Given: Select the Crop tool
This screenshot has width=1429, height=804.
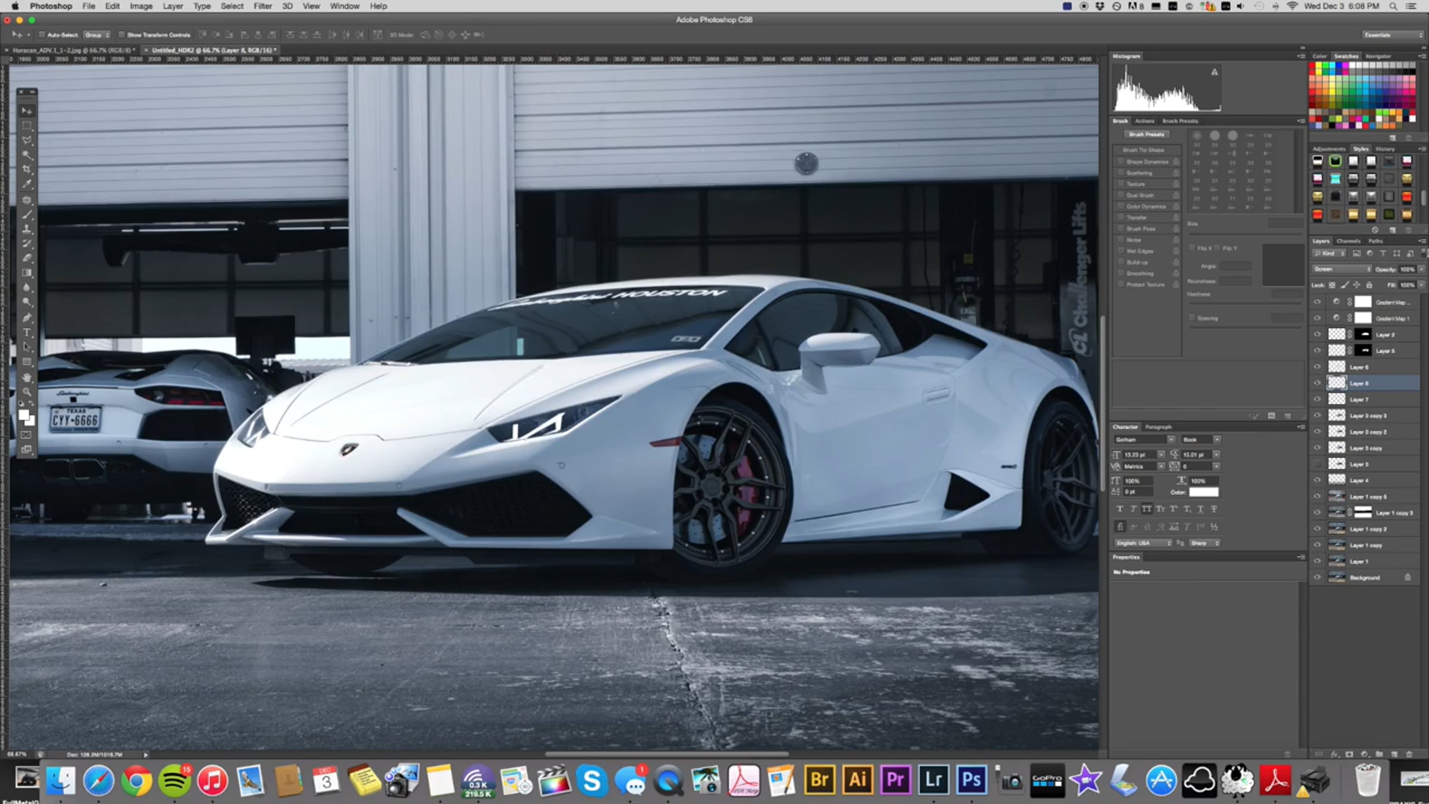Looking at the screenshot, I should click(x=27, y=169).
